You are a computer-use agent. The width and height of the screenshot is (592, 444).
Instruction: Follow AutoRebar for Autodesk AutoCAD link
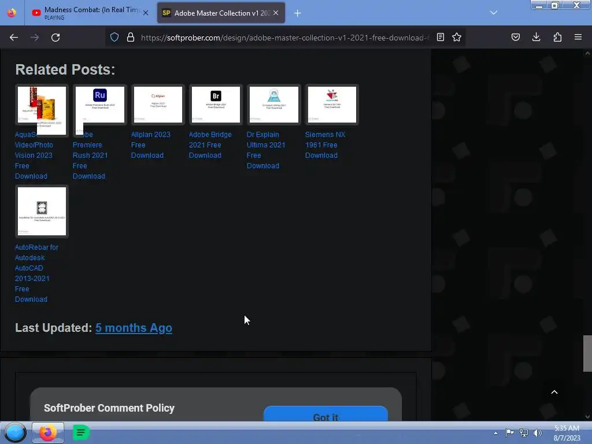tap(36, 273)
